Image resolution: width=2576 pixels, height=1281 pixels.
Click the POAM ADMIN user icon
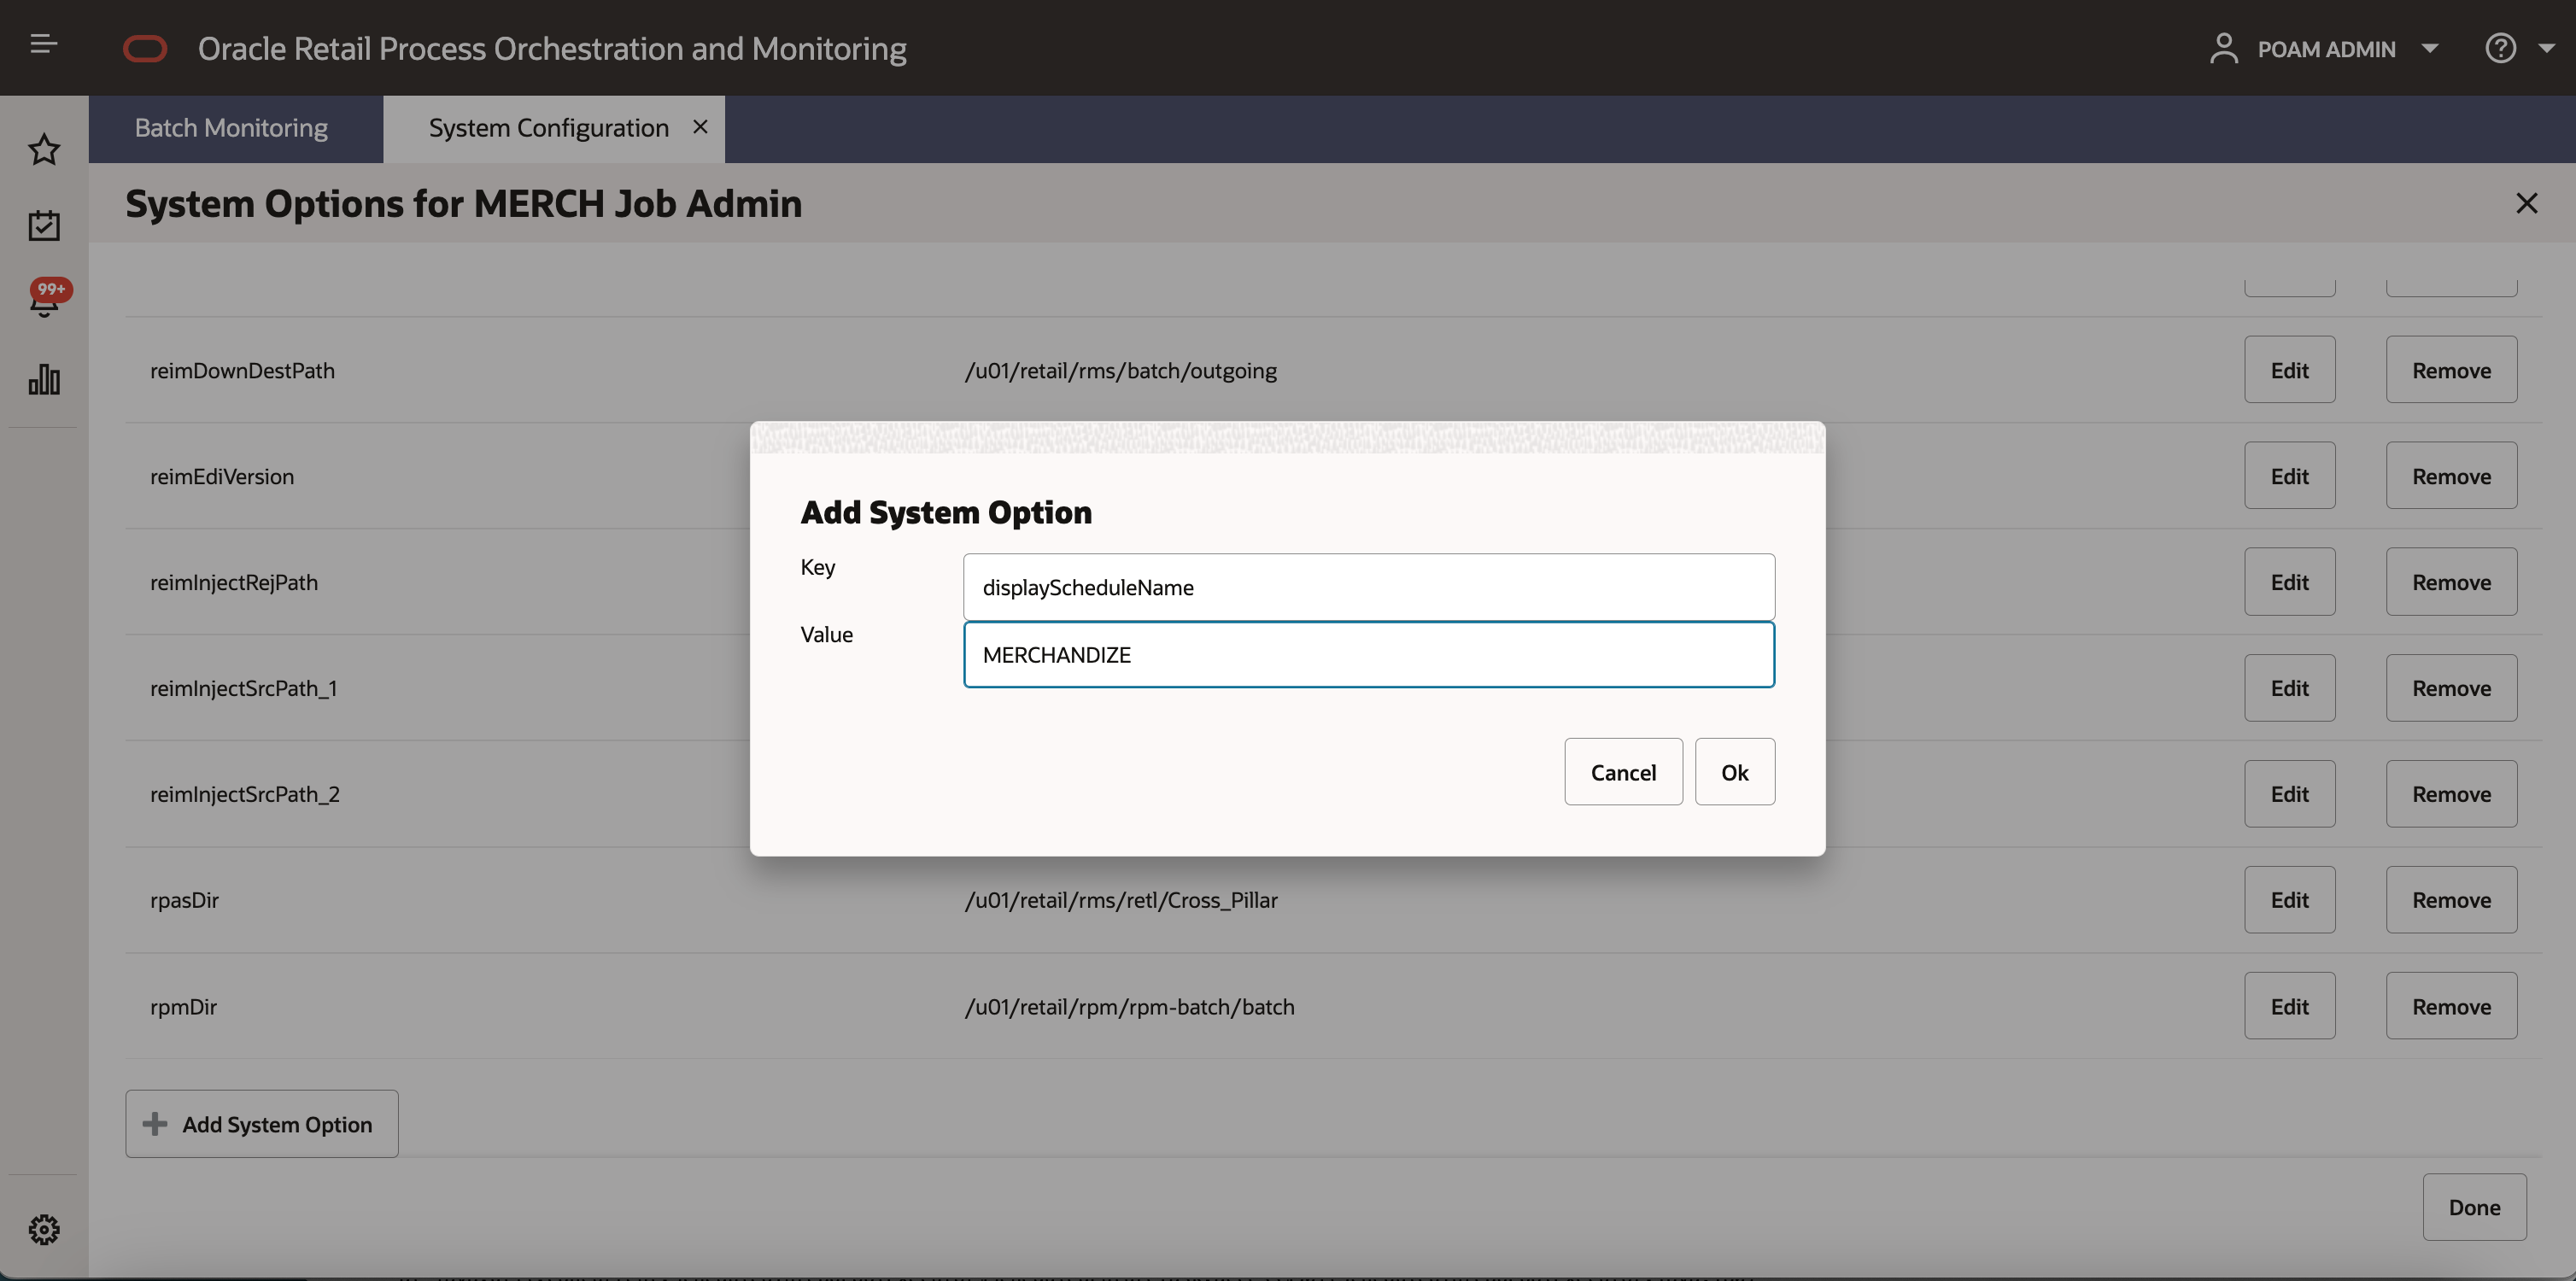[2223, 48]
